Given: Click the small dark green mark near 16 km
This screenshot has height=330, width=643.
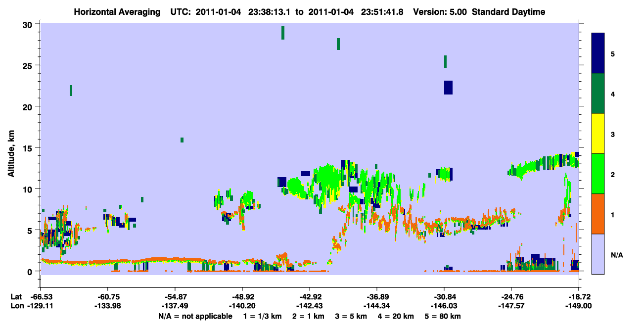Looking at the screenshot, I should pos(182,140).
